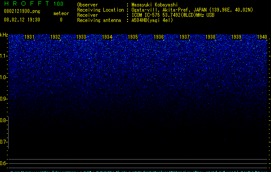271x172 pixels.
Task: Click the observer name Masayuki Kobayashi
Action: pyautogui.click(x=155, y=5)
